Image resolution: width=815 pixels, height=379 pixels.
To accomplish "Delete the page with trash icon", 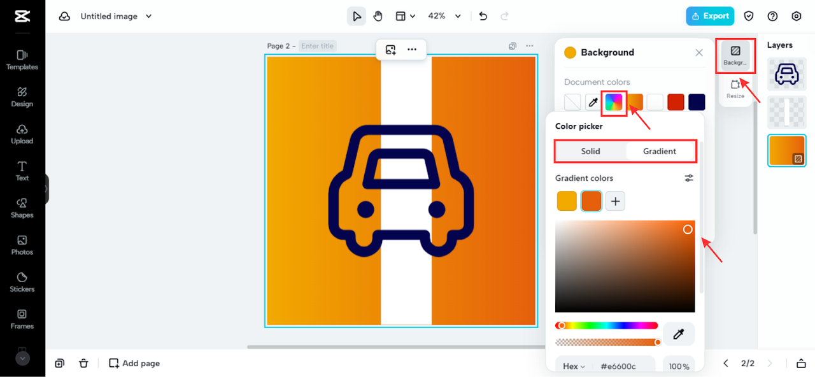I will [83, 363].
